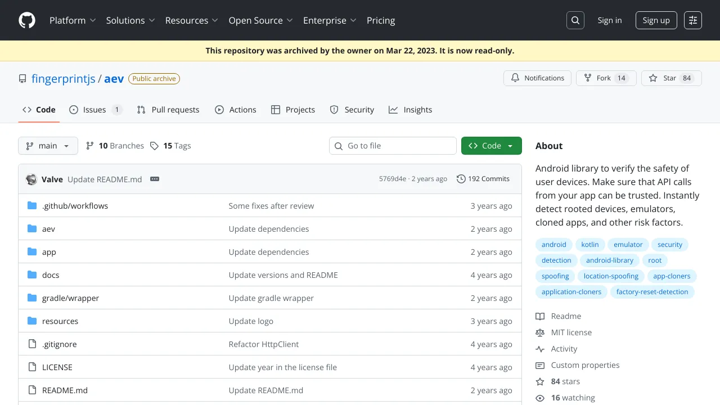
Task: Go to the Pricing page
Action: 381,20
